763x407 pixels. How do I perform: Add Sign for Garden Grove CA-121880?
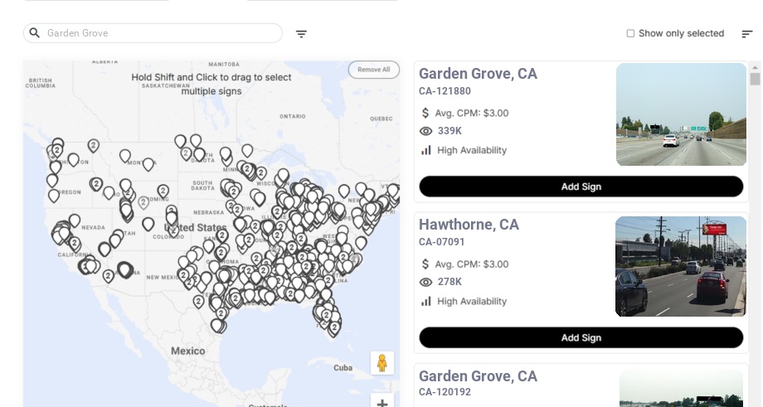tap(581, 187)
